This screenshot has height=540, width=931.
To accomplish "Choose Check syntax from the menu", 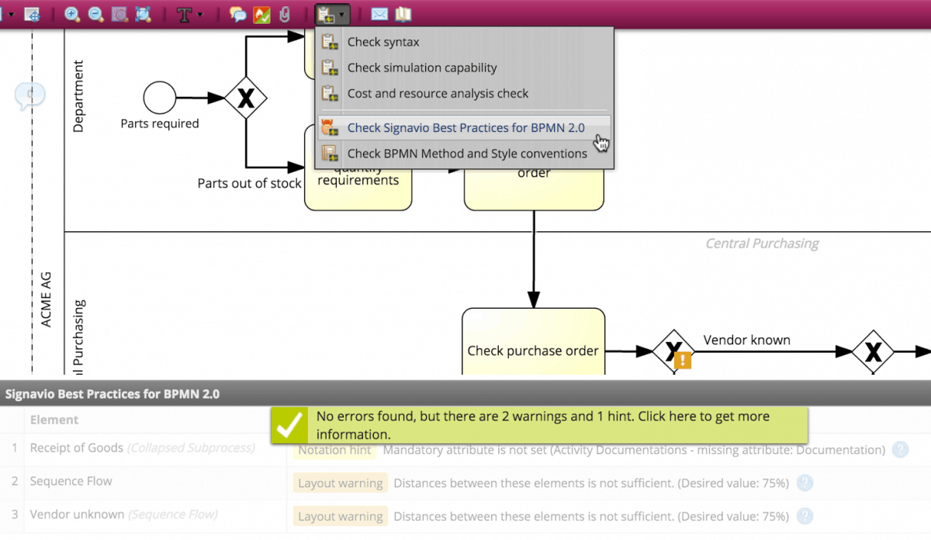I will point(465,42).
